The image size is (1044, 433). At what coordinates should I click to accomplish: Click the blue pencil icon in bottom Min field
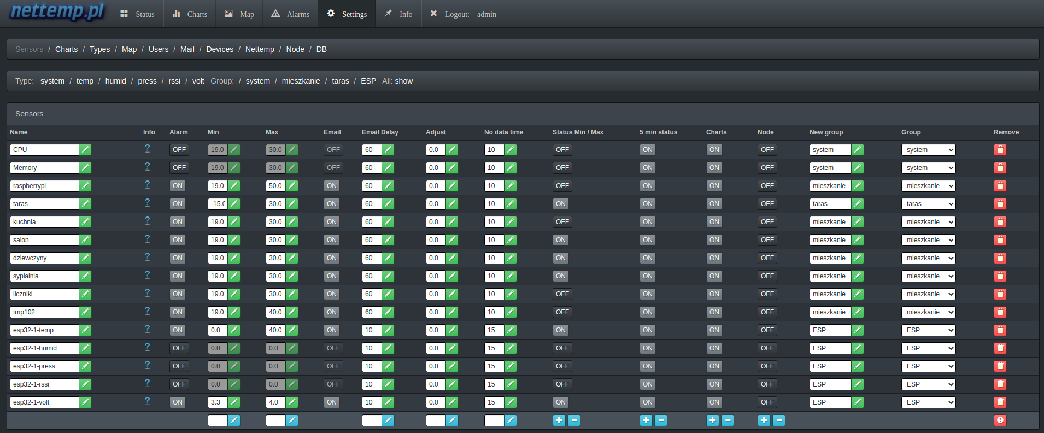point(234,420)
